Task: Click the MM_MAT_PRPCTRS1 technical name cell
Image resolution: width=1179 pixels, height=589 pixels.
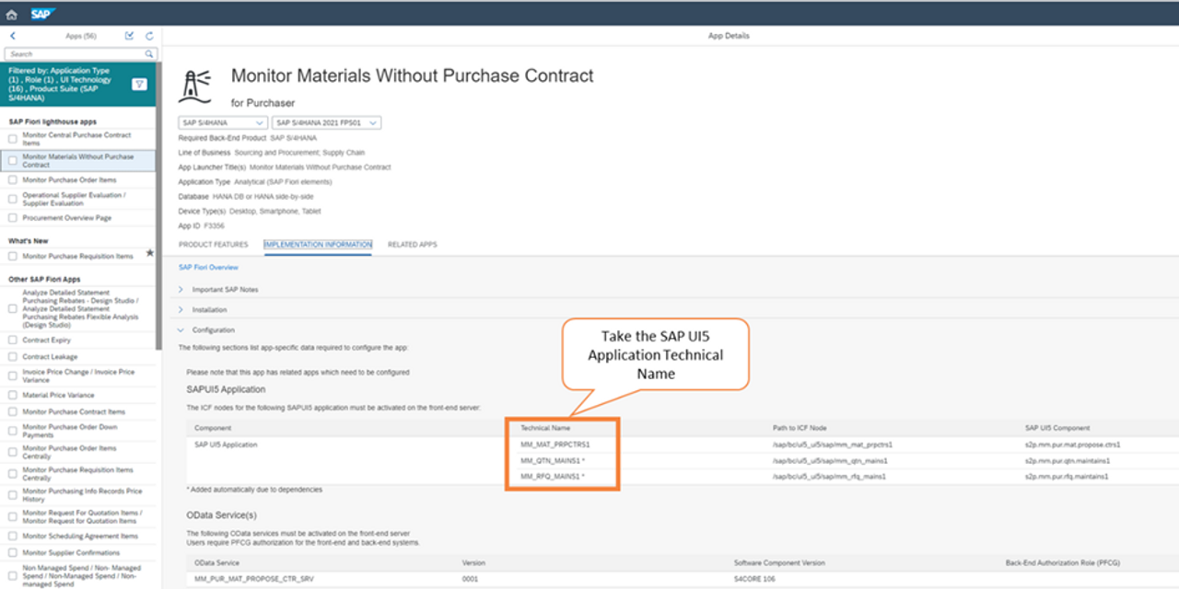Action: coord(554,445)
